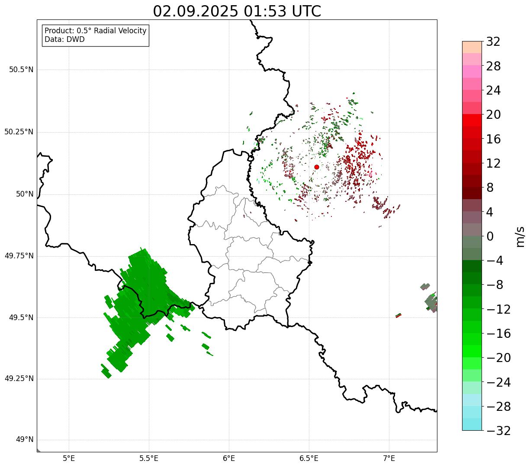
Task: Click the peach swatch atop the colorbar
Action: point(472,47)
